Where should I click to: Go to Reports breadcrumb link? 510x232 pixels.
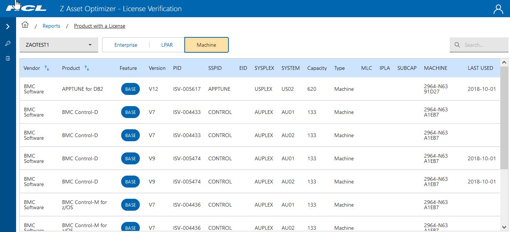point(51,26)
